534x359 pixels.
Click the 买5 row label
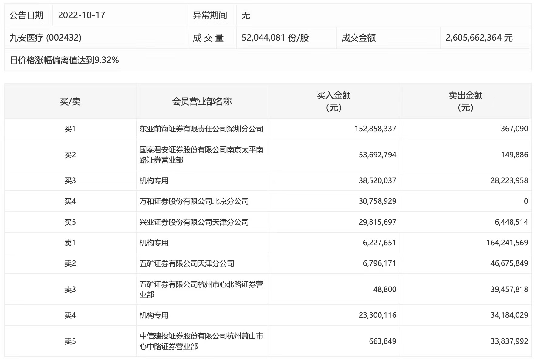coord(70,222)
